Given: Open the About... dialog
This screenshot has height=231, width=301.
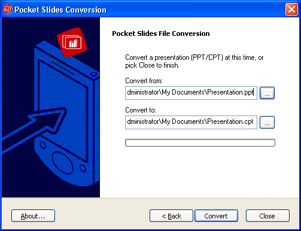Looking at the screenshot, I should (x=33, y=215).
